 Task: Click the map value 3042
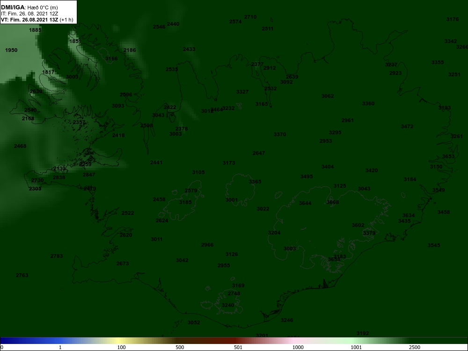(182, 260)
